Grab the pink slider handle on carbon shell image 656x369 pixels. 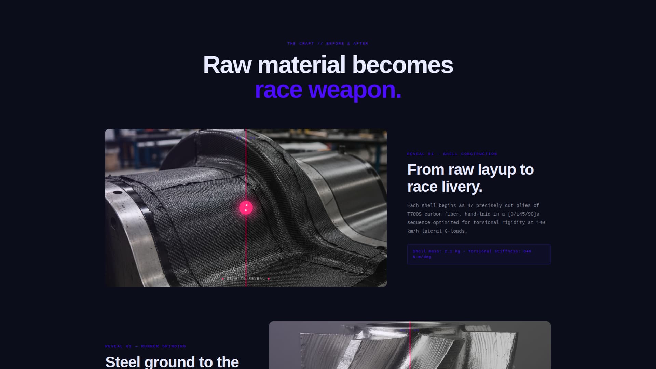(x=246, y=208)
